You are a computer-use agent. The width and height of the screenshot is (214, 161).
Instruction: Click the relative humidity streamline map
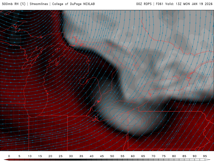click(107, 80)
